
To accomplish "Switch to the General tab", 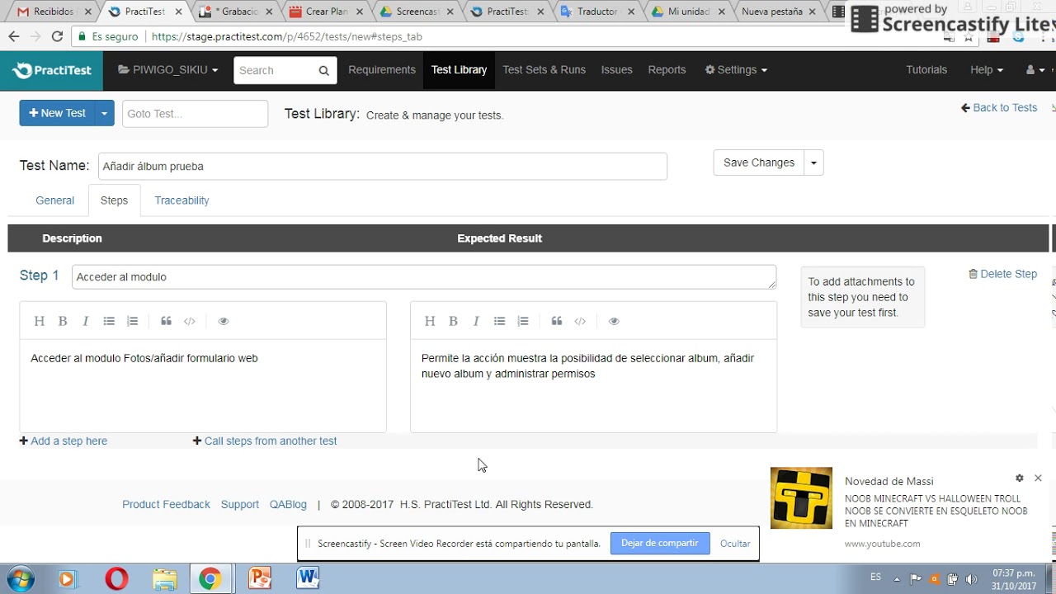I will (55, 200).
